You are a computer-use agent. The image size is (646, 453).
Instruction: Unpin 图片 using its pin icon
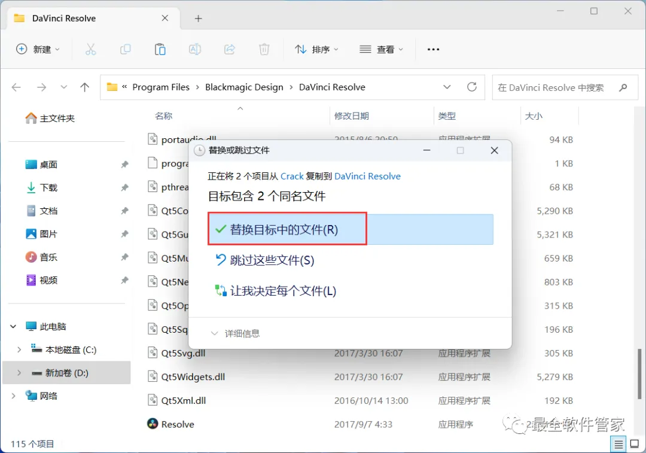[x=124, y=234]
